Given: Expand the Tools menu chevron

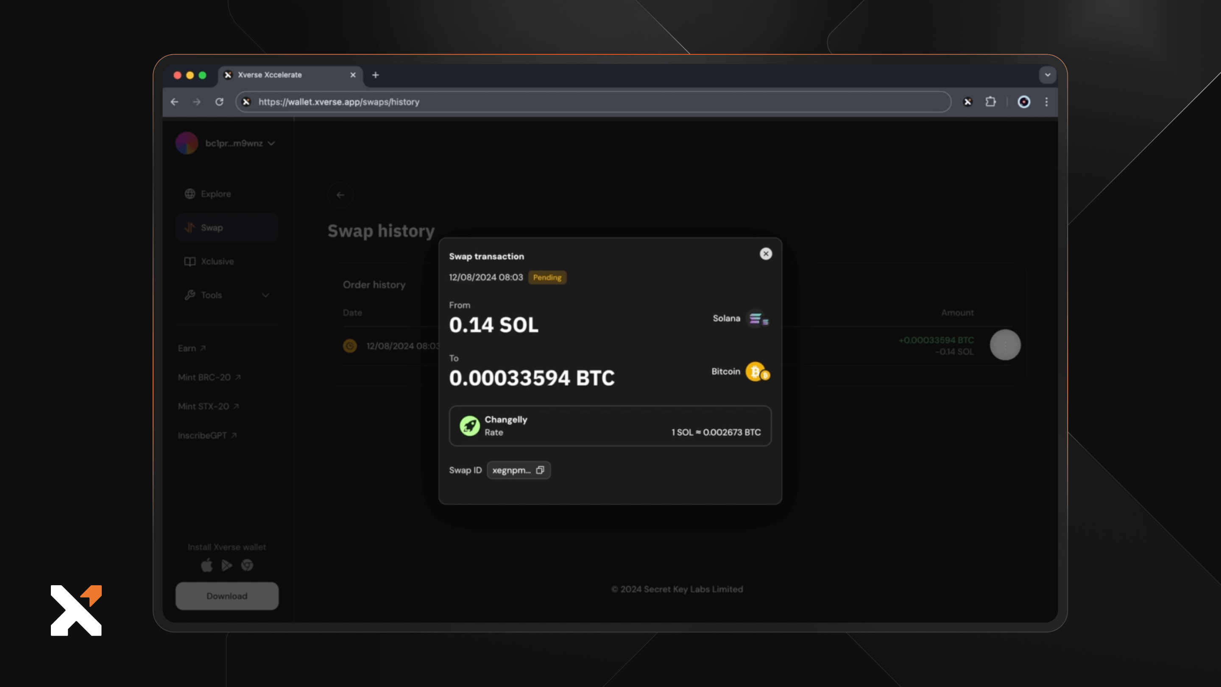Looking at the screenshot, I should [265, 295].
